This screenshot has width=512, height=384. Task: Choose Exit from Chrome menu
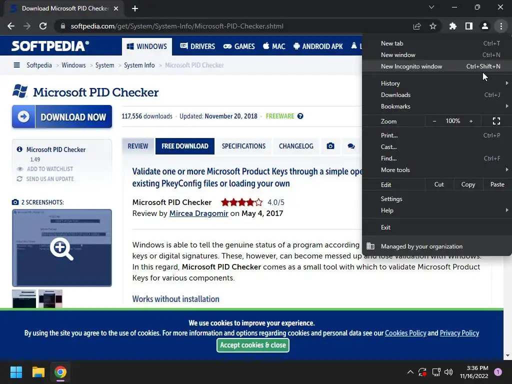tap(437, 227)
